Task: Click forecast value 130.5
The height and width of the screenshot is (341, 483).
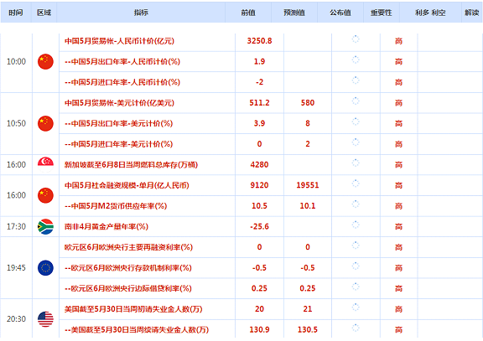Action: tap(308, 329)
